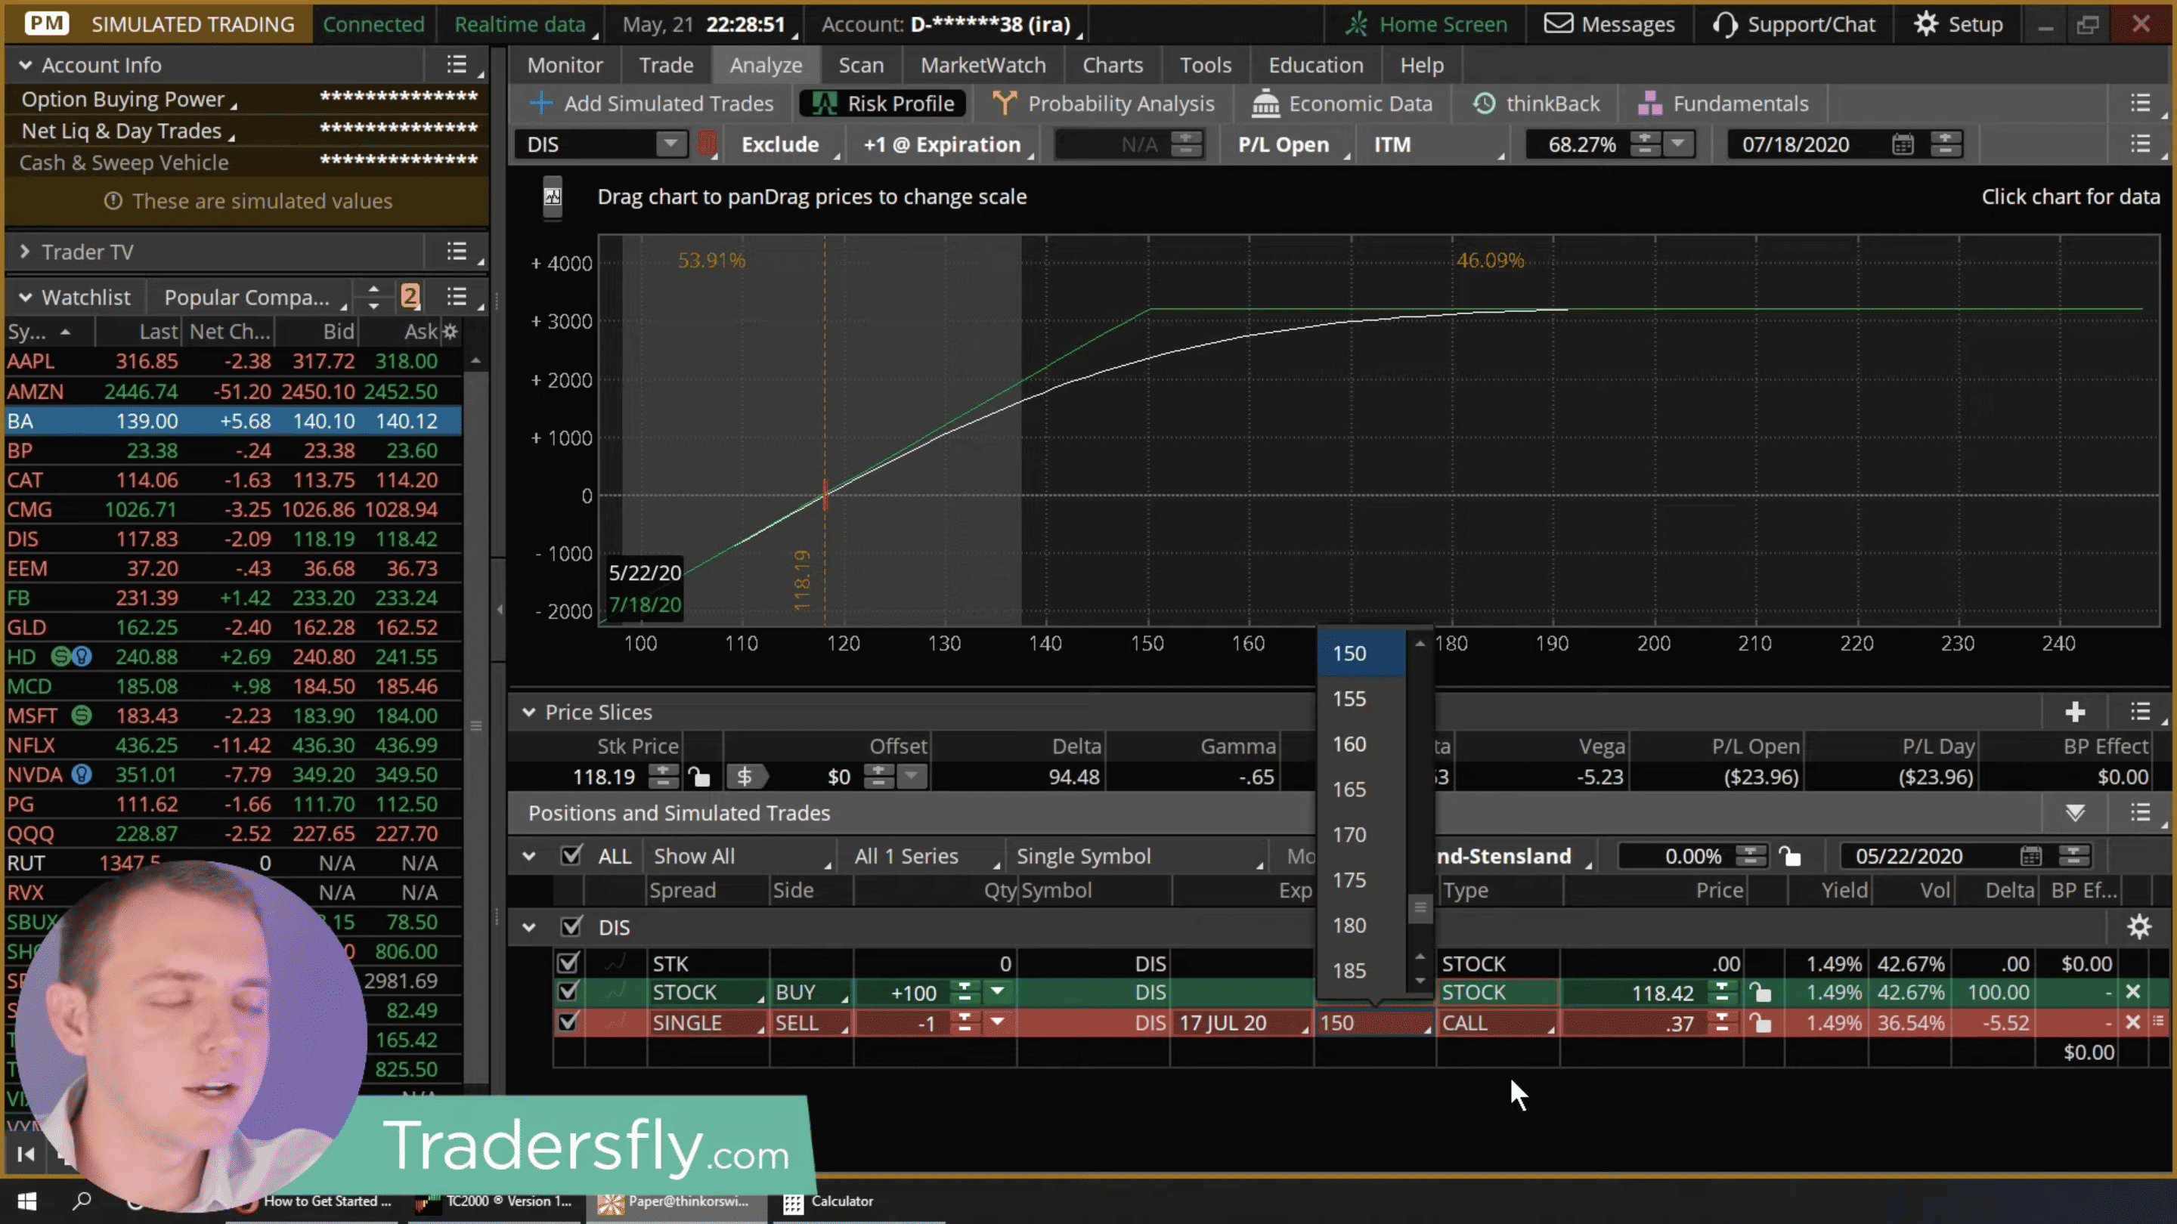Click watchlist sync number 2 badge
The height and width of the screenshot is (1224, 2177).
coord(410,296)
